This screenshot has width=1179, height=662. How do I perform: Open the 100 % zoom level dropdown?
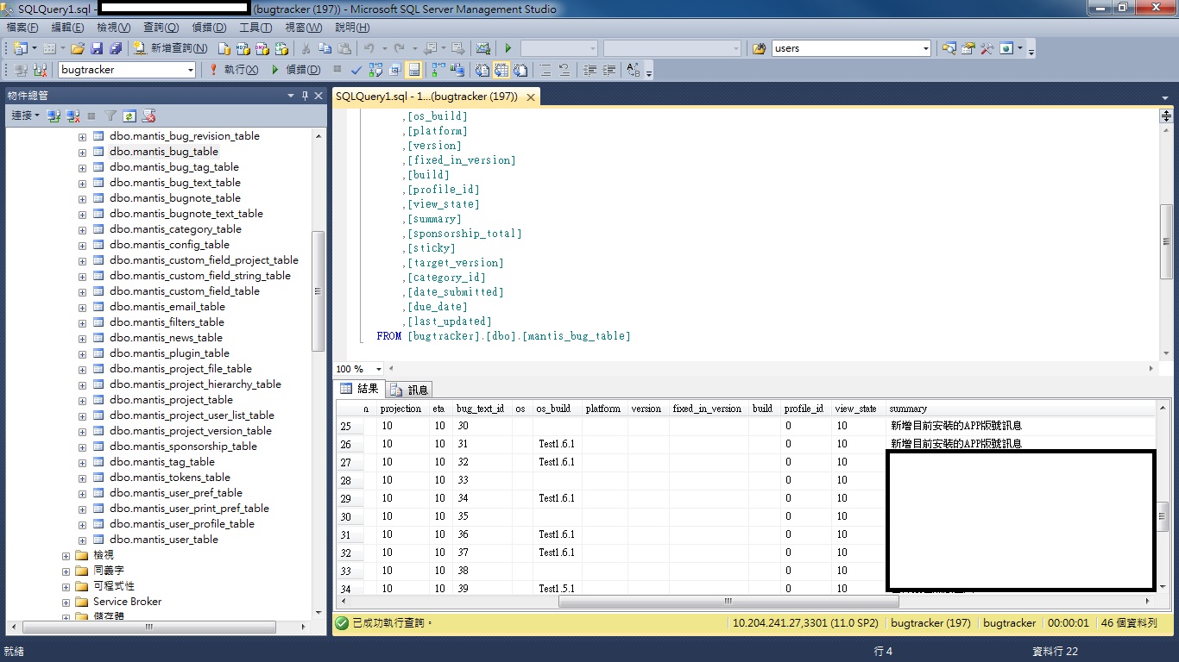(x=378, y=369)
